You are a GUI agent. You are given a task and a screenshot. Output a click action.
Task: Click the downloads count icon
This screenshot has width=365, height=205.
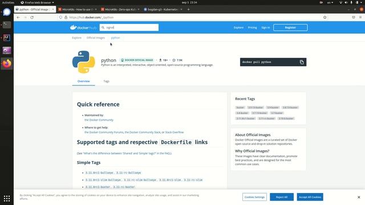(x=160, y=60)
